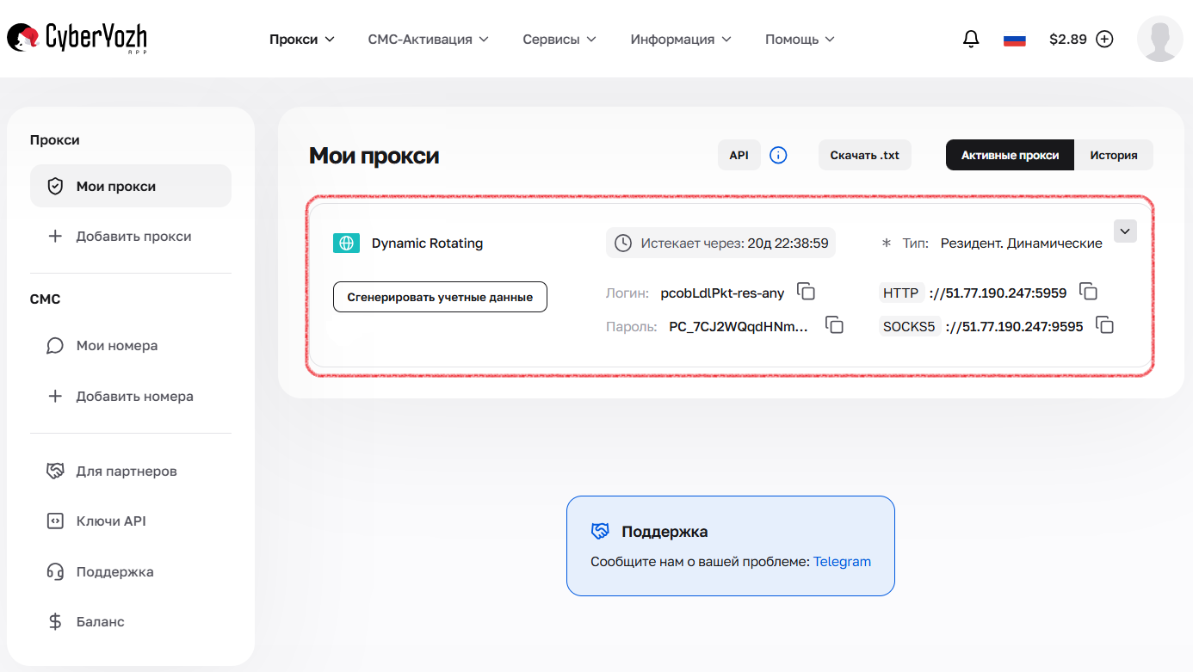The width and height of the screenshot is (1193, 672).
Task: Copy the login pcobLdlPkt-res-any value
Action: [807, 292]
